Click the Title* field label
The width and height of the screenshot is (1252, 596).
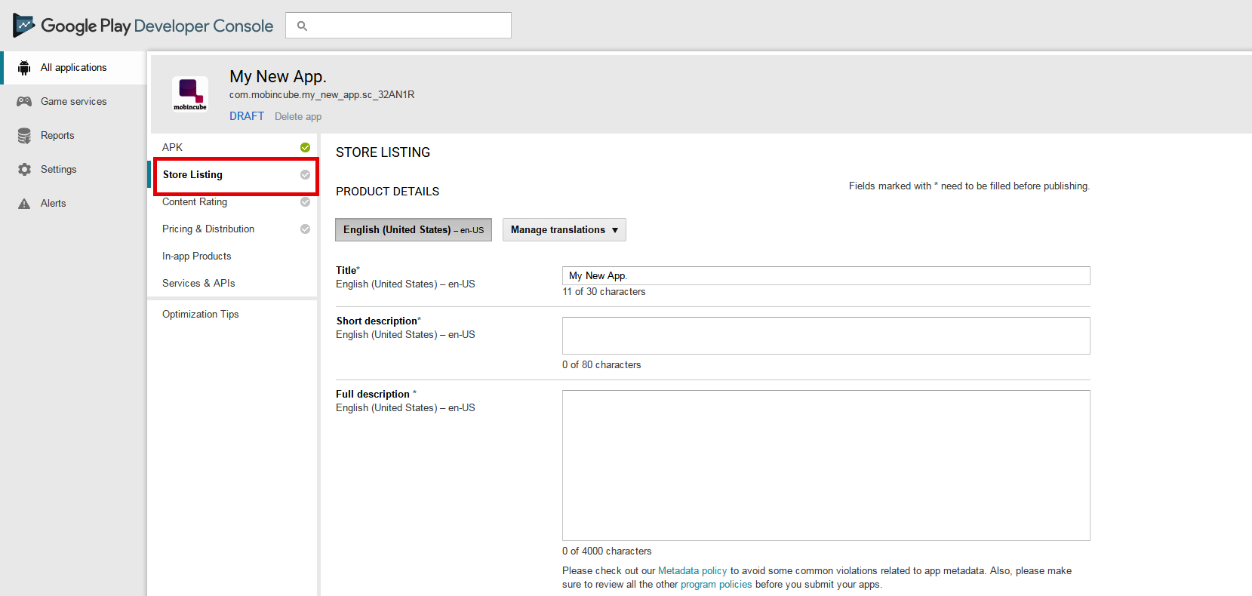[348, 270]
